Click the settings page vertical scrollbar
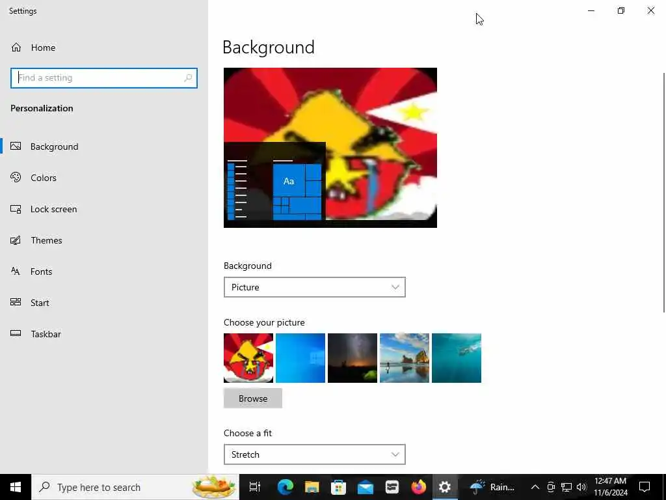 point(663,193)
